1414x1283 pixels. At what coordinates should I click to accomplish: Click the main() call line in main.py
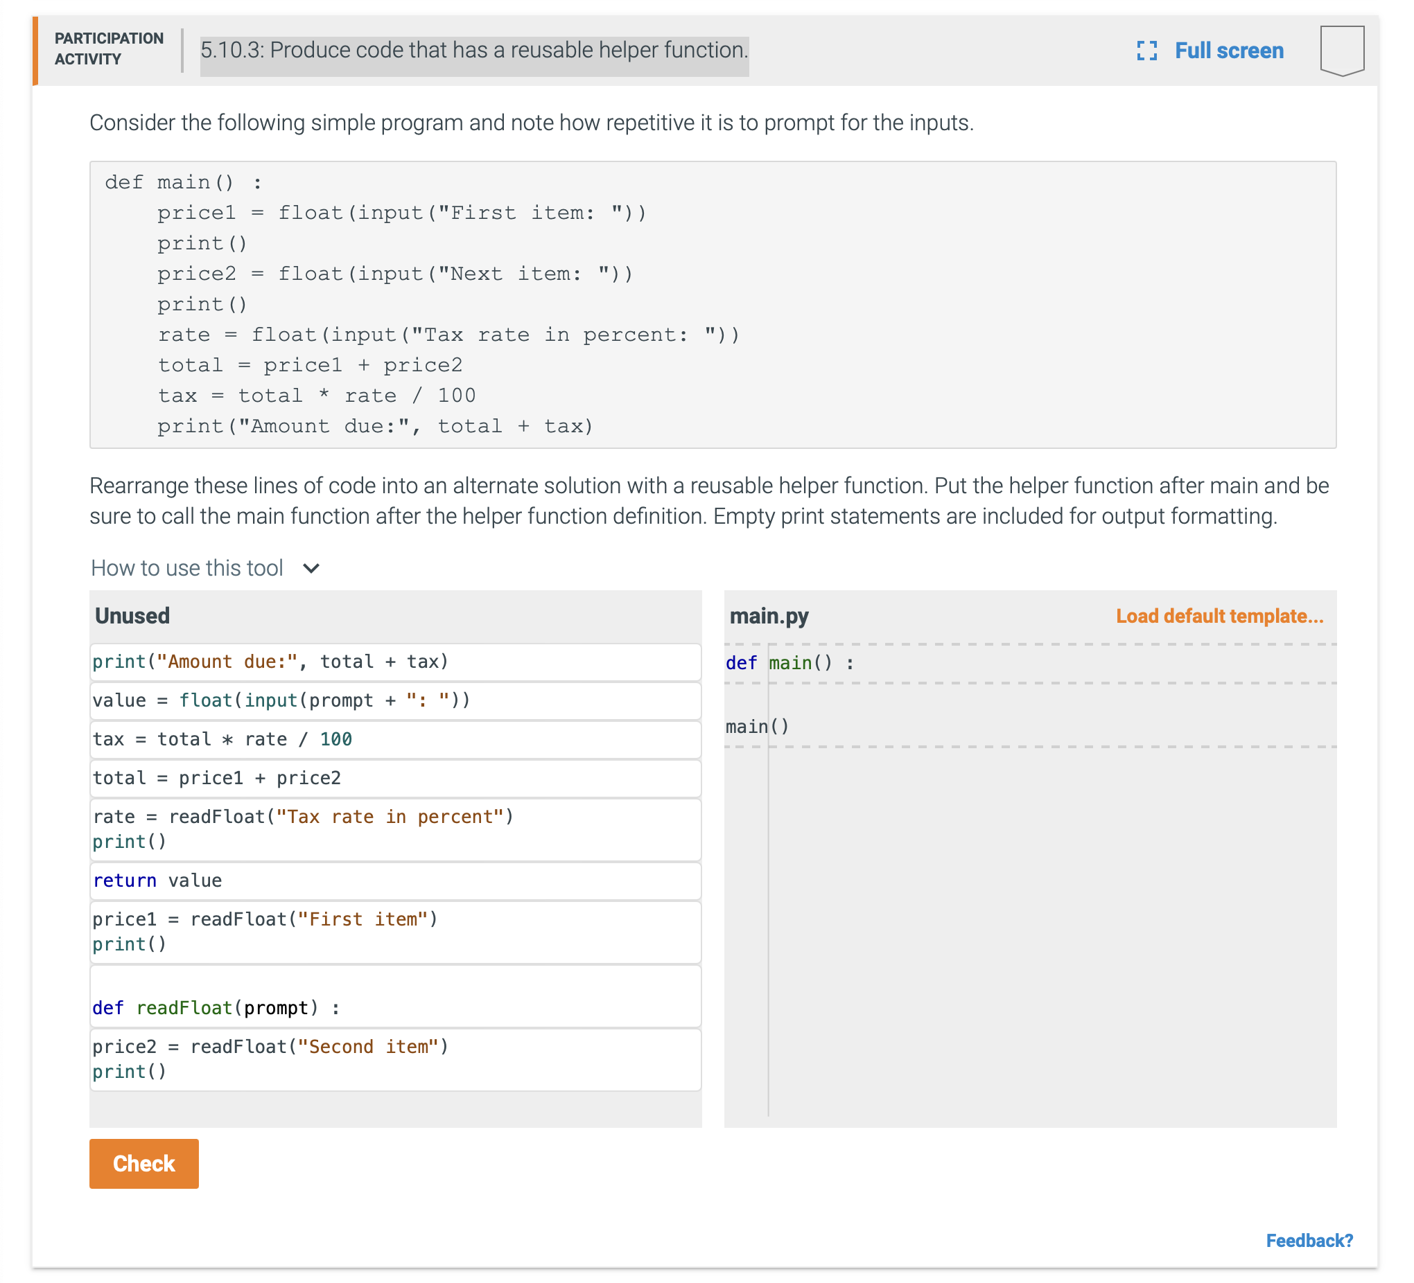[x=758, y=726]
